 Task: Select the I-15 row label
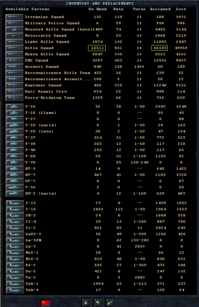pos(31,203)
